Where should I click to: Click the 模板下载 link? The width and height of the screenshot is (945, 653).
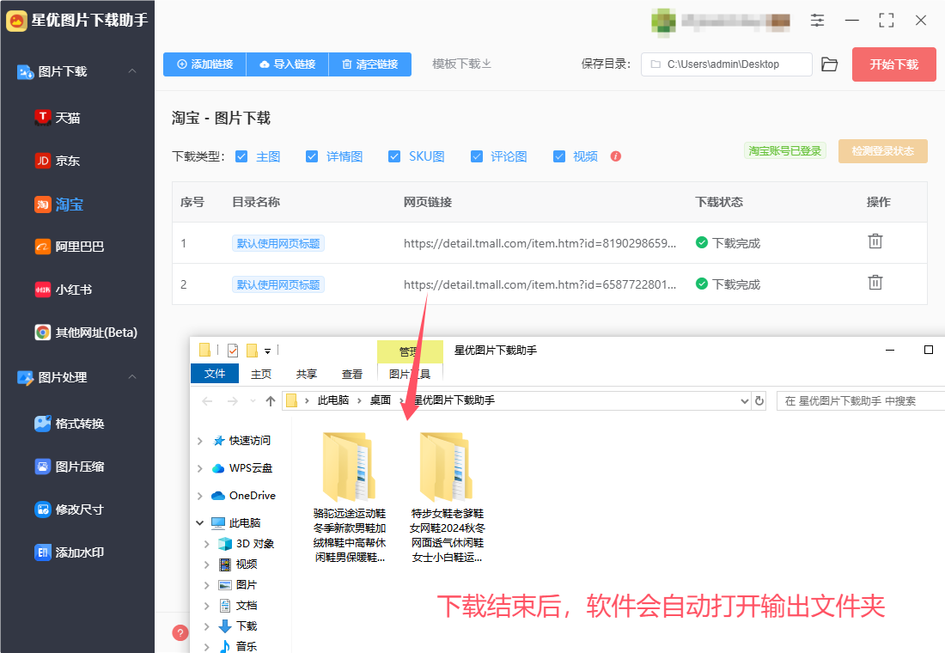point(461,64)
